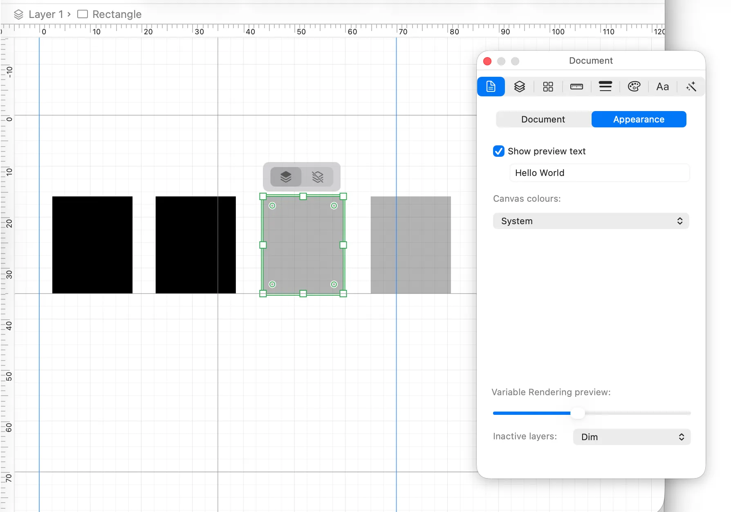Click the Rectangle breadcrumb icon

83,14
